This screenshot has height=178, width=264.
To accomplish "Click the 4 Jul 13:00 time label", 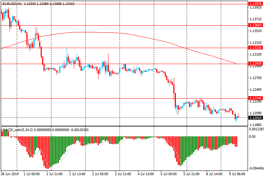I will coord(146,174).
